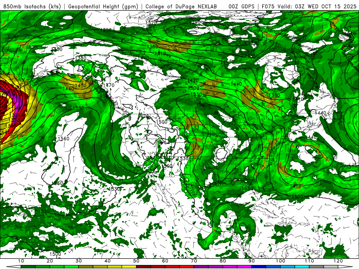Screen dimensions: 359x269
Task: Click the '40' color bar label
Action: [107, 261]
